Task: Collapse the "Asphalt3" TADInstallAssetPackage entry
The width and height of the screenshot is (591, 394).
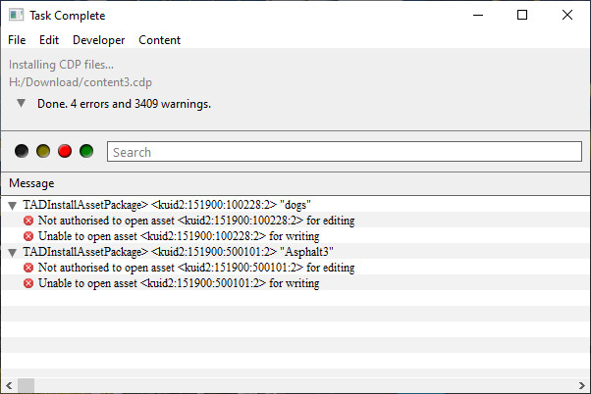Action: click(x=13, y=253)
